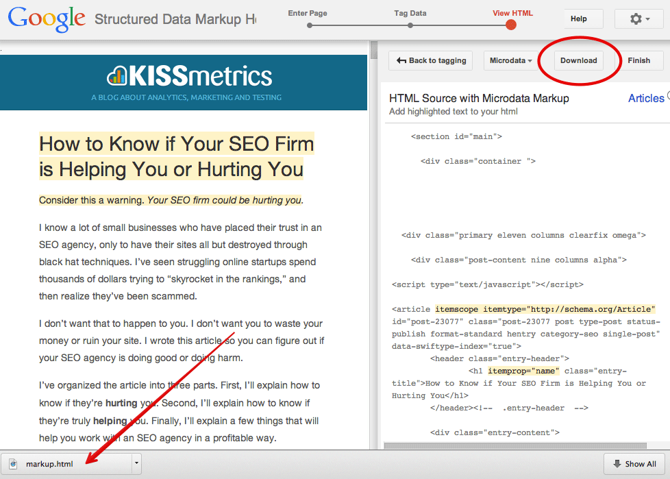The height and width of the screenshot is (479, 670).
Task: Click the 'script type="text/javascript"' code line
Action: pos(488,284)
